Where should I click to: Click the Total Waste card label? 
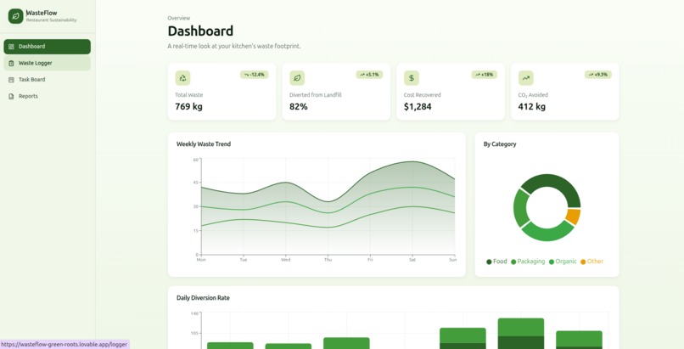(189, 94)
